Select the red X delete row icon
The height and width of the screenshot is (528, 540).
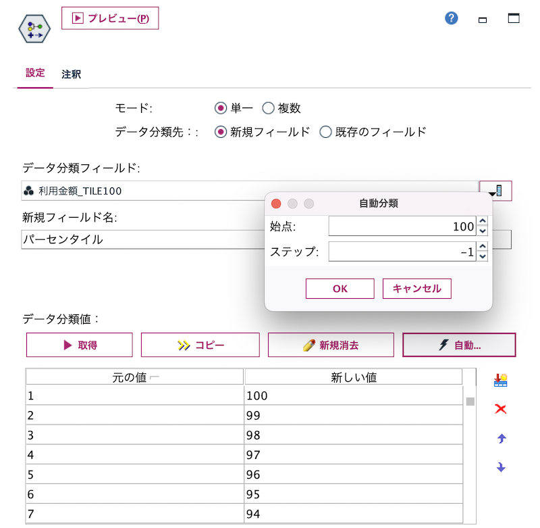pyautogui.click(x=500, y=408)
